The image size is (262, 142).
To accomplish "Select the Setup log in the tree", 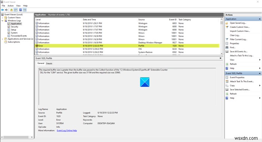I will pyautogui.click(x=13, y=30).
